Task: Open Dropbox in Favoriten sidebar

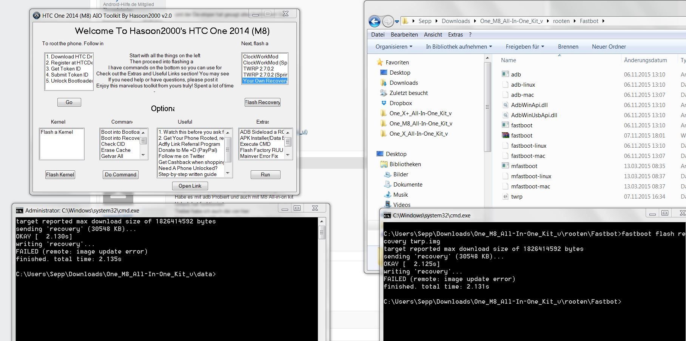Action: coord(396,103)
